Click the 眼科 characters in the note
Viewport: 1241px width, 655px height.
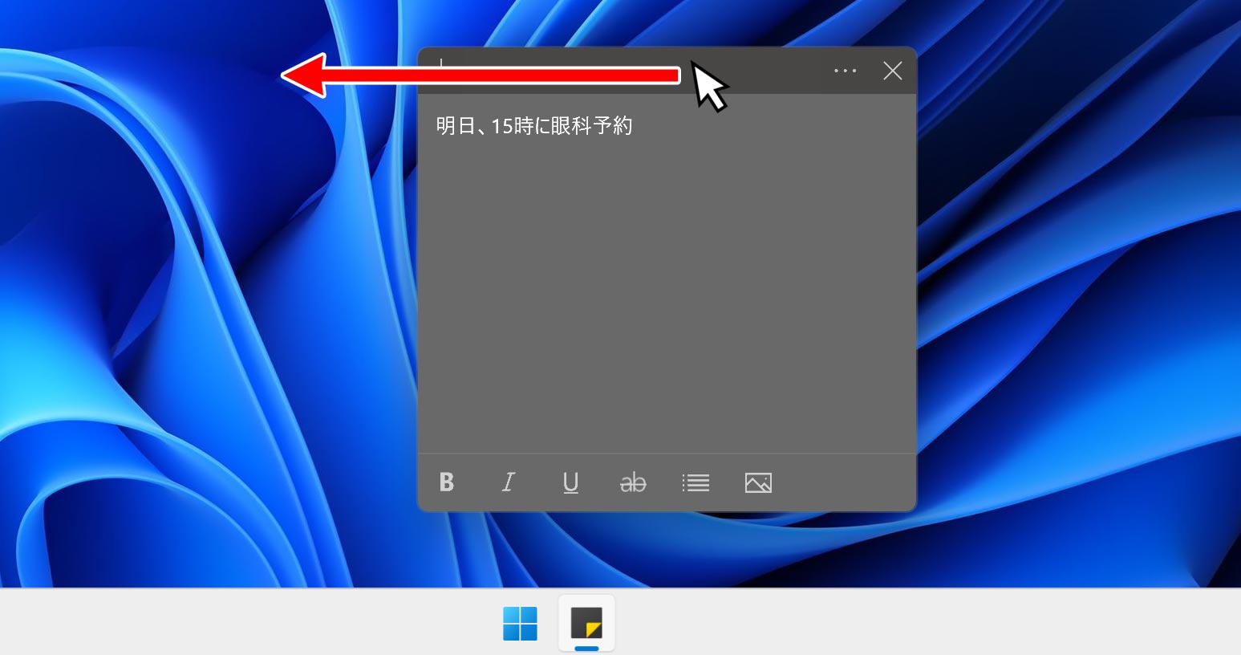point(572,126)
